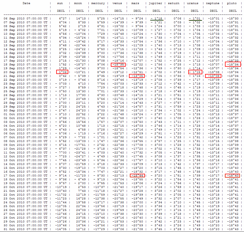Click the mercury column header
Viewport: 244px width, 232px height.
coord(98,3)
